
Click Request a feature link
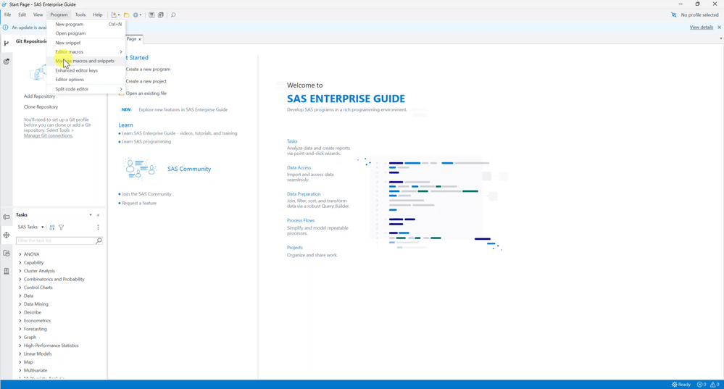click(139, 203)
